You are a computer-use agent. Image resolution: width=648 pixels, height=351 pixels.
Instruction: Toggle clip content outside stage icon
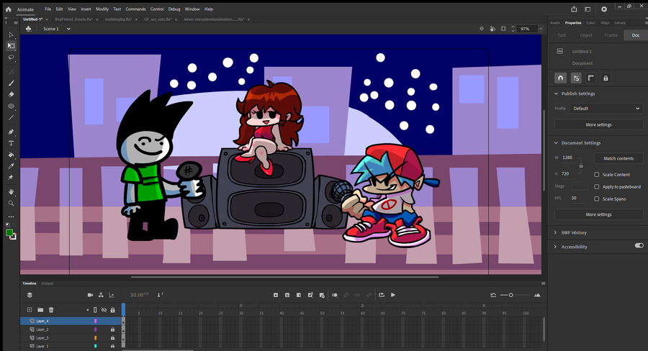click(x=503, y=29)
